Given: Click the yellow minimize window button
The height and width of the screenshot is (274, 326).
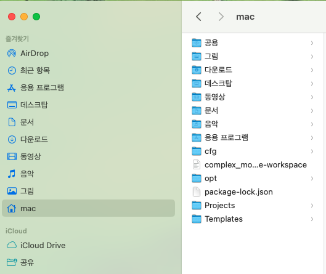Looking at the screenshot, I should click(24, 17).
